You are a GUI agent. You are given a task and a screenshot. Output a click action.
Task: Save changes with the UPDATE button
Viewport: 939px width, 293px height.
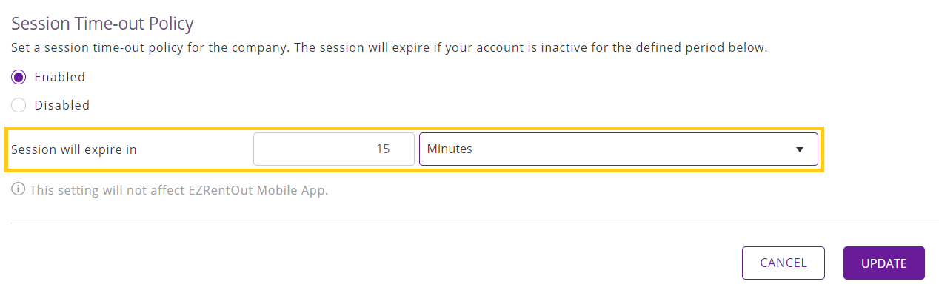[x=884, y=263]
